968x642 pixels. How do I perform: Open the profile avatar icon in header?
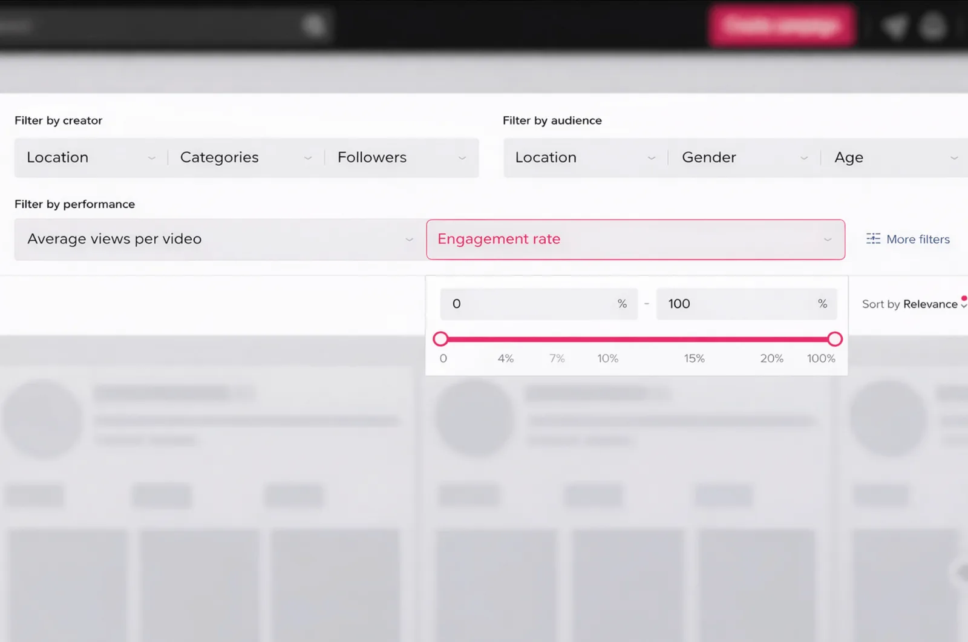tap(932, 27)
